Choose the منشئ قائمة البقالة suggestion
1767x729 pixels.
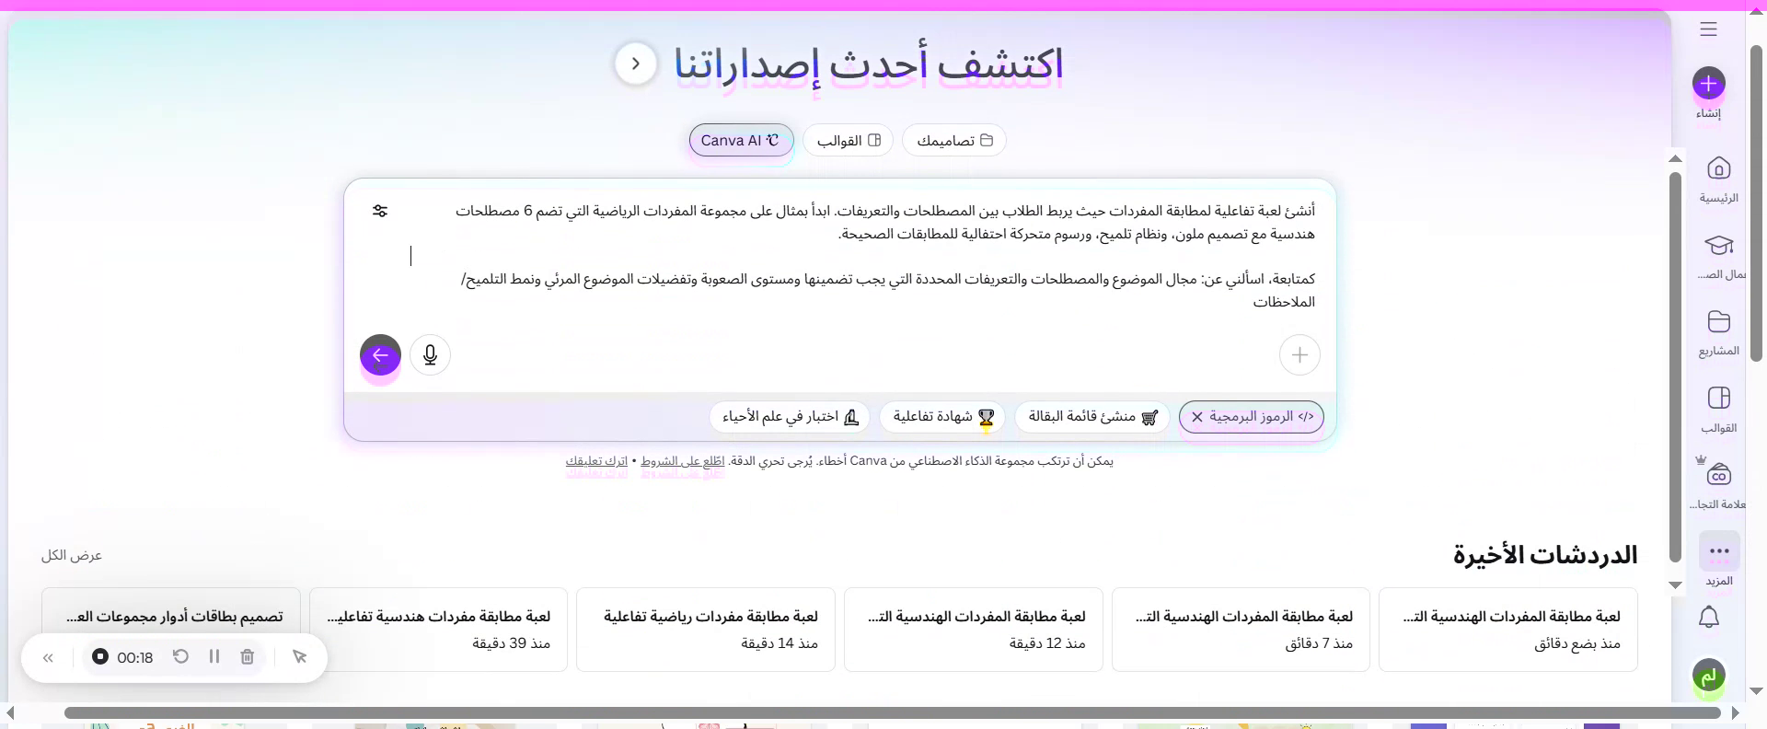[x=1092, y=417]
